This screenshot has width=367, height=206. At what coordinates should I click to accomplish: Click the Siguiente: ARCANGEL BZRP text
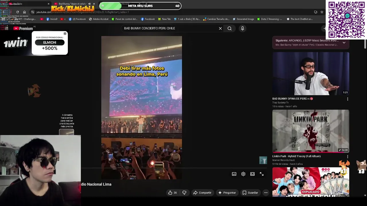pos(307,41)
